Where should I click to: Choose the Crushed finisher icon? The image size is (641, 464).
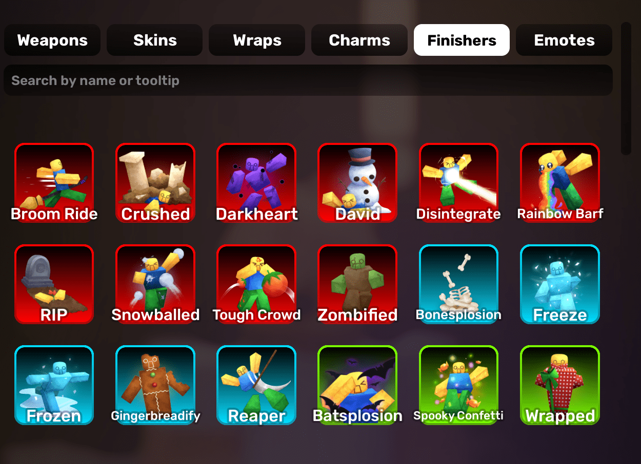click(155, 183)
